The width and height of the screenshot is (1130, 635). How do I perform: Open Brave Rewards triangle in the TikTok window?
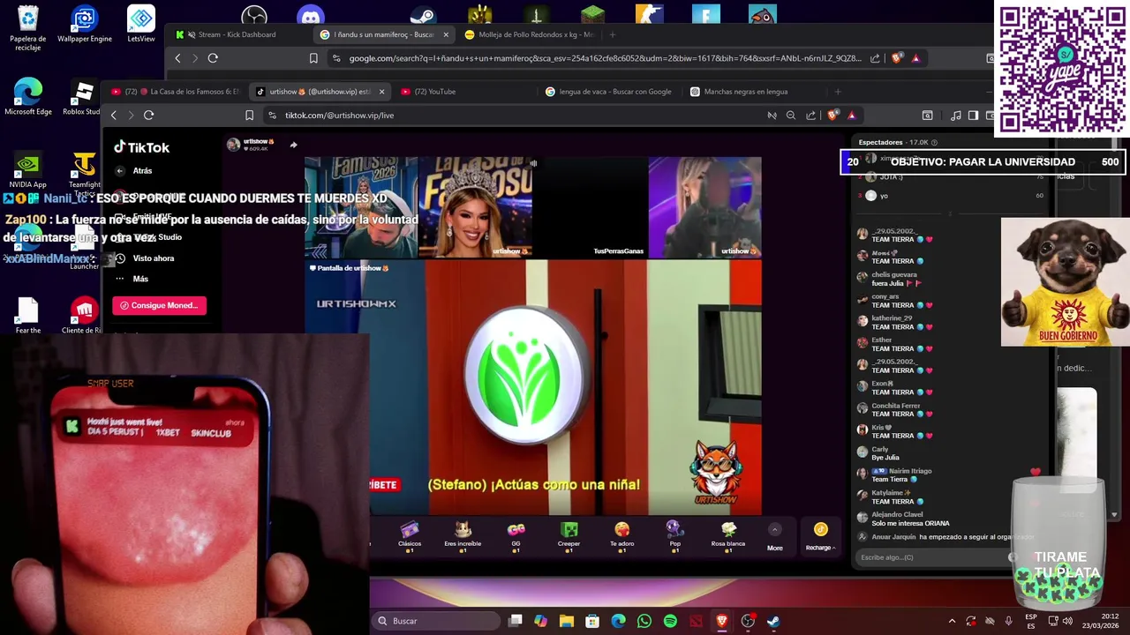(852, 115)
